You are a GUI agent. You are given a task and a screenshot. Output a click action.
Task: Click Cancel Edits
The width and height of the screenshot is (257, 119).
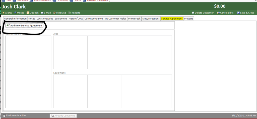[x=225, y=13]
